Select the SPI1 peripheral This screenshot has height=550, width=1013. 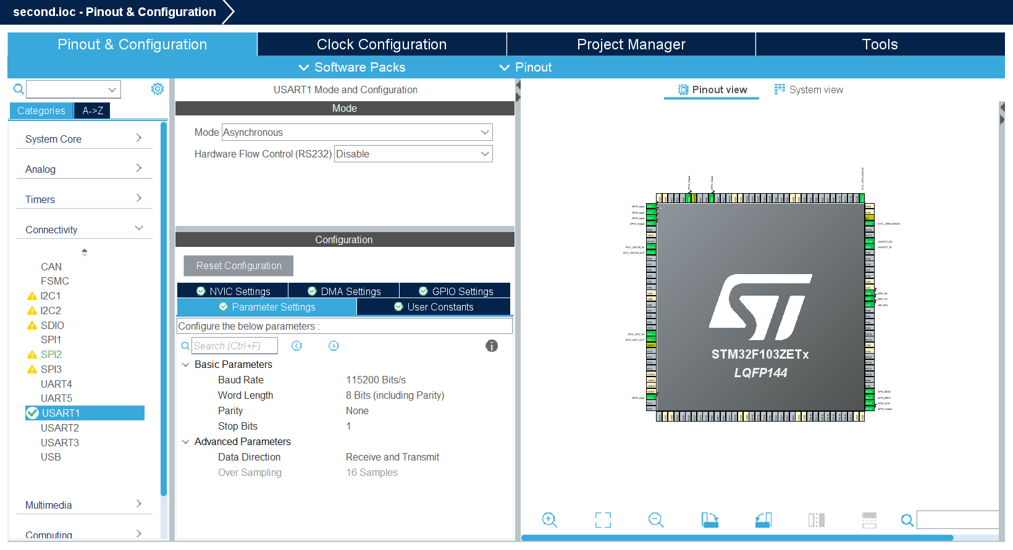point(51,340)
